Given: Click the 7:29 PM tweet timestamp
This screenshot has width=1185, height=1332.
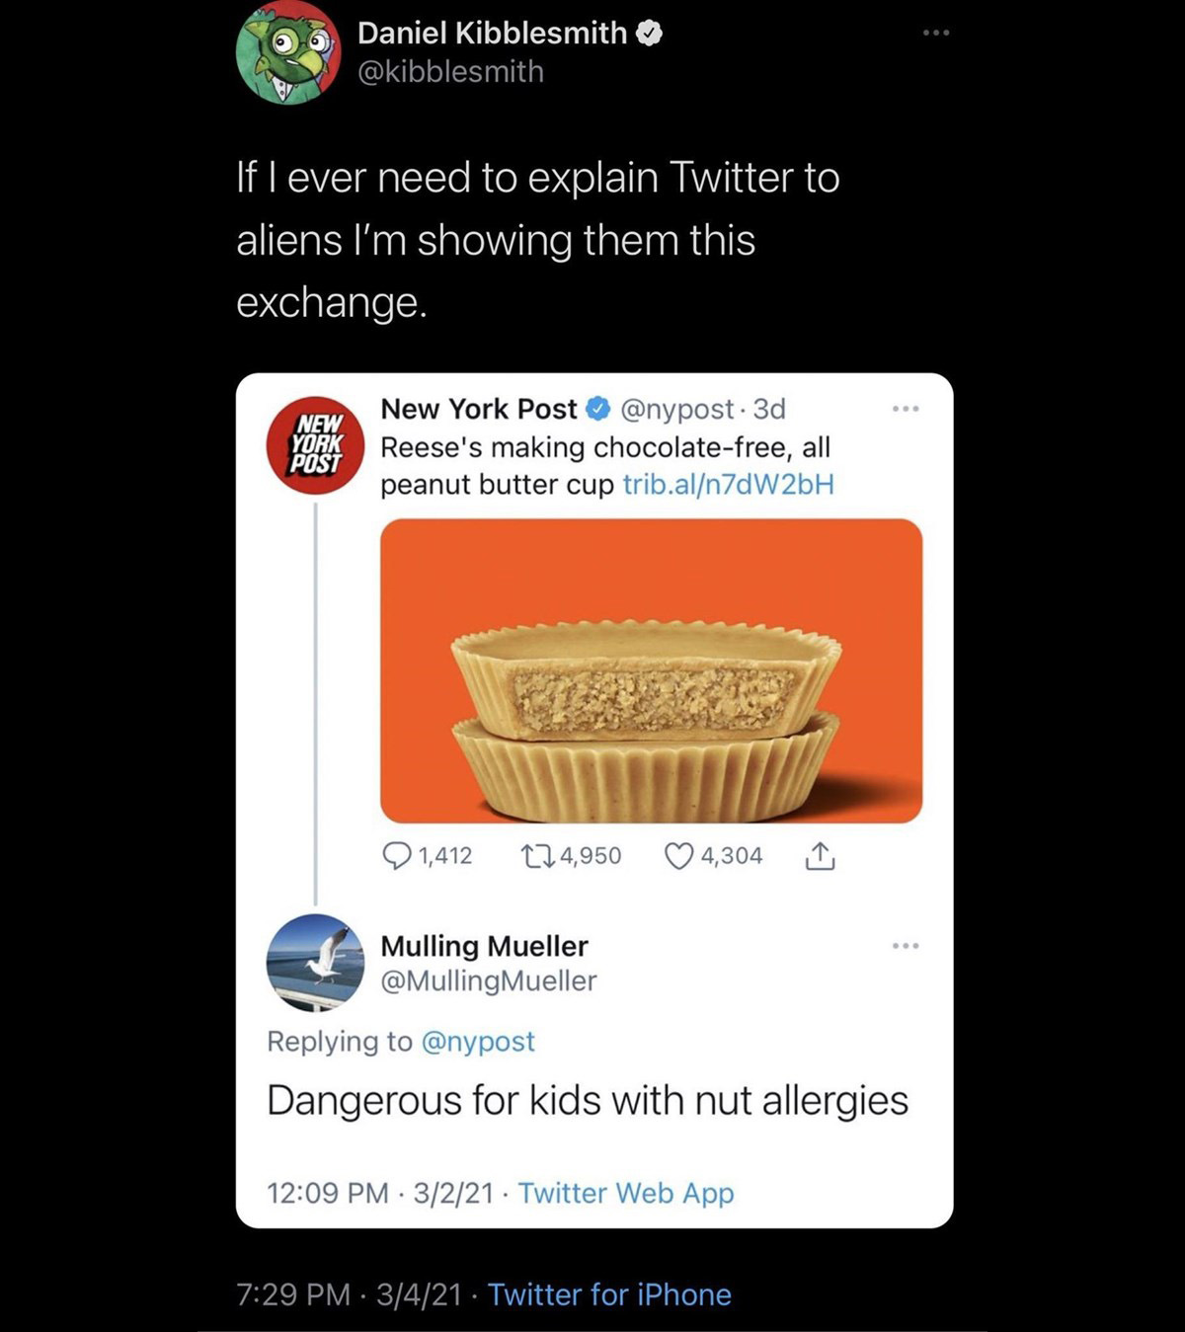Looking at the screenshot, I should (293, 1294).
